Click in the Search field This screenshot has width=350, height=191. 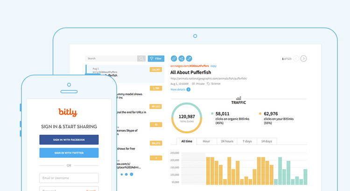coord(111,58)
